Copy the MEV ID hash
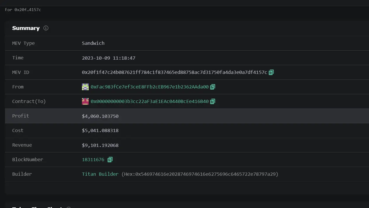 click(x=271, y=72)
